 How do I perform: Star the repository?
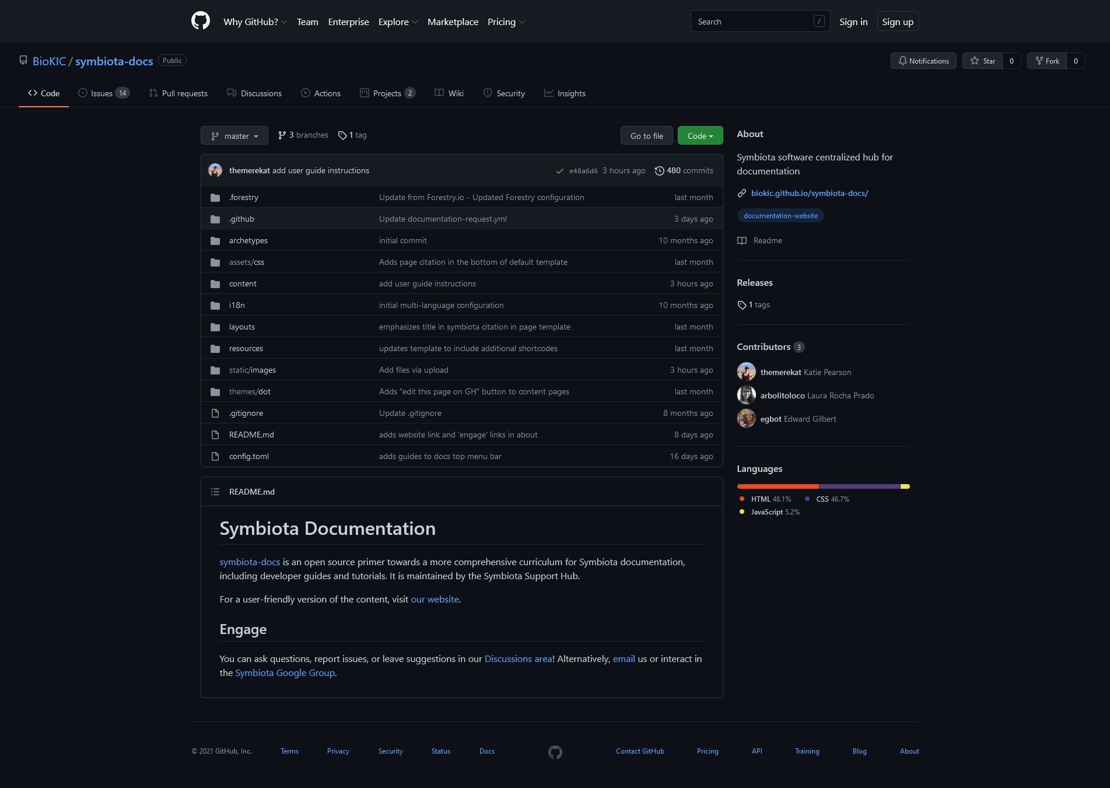pyautogui.click(x=983, y=61)
